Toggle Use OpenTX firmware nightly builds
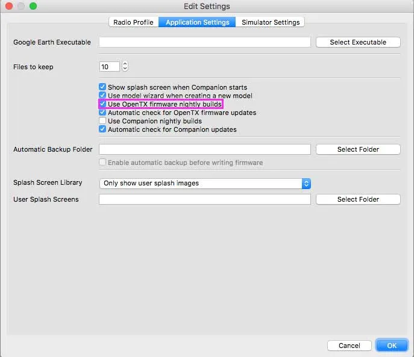The width and height of the screenshot is (414, 357). click(x=102, y=104)
